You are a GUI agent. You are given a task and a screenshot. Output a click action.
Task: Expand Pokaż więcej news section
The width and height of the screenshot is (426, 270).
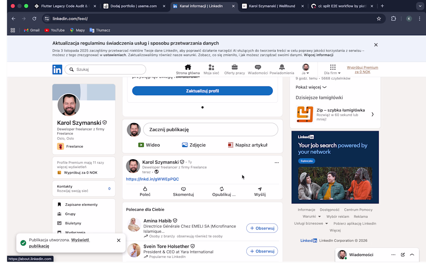click(311, 87)
